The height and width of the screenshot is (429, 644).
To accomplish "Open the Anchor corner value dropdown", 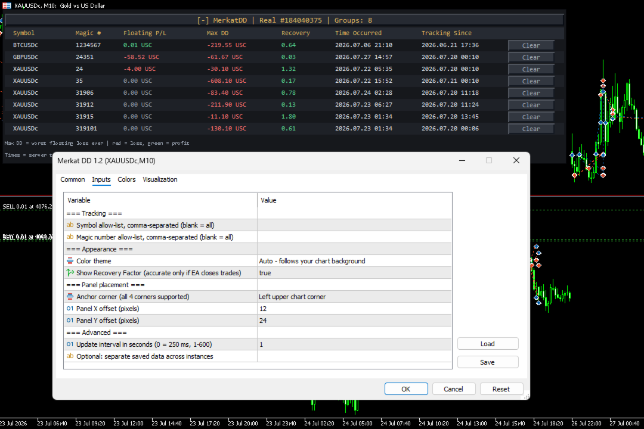I will click(x=354, y=297).
